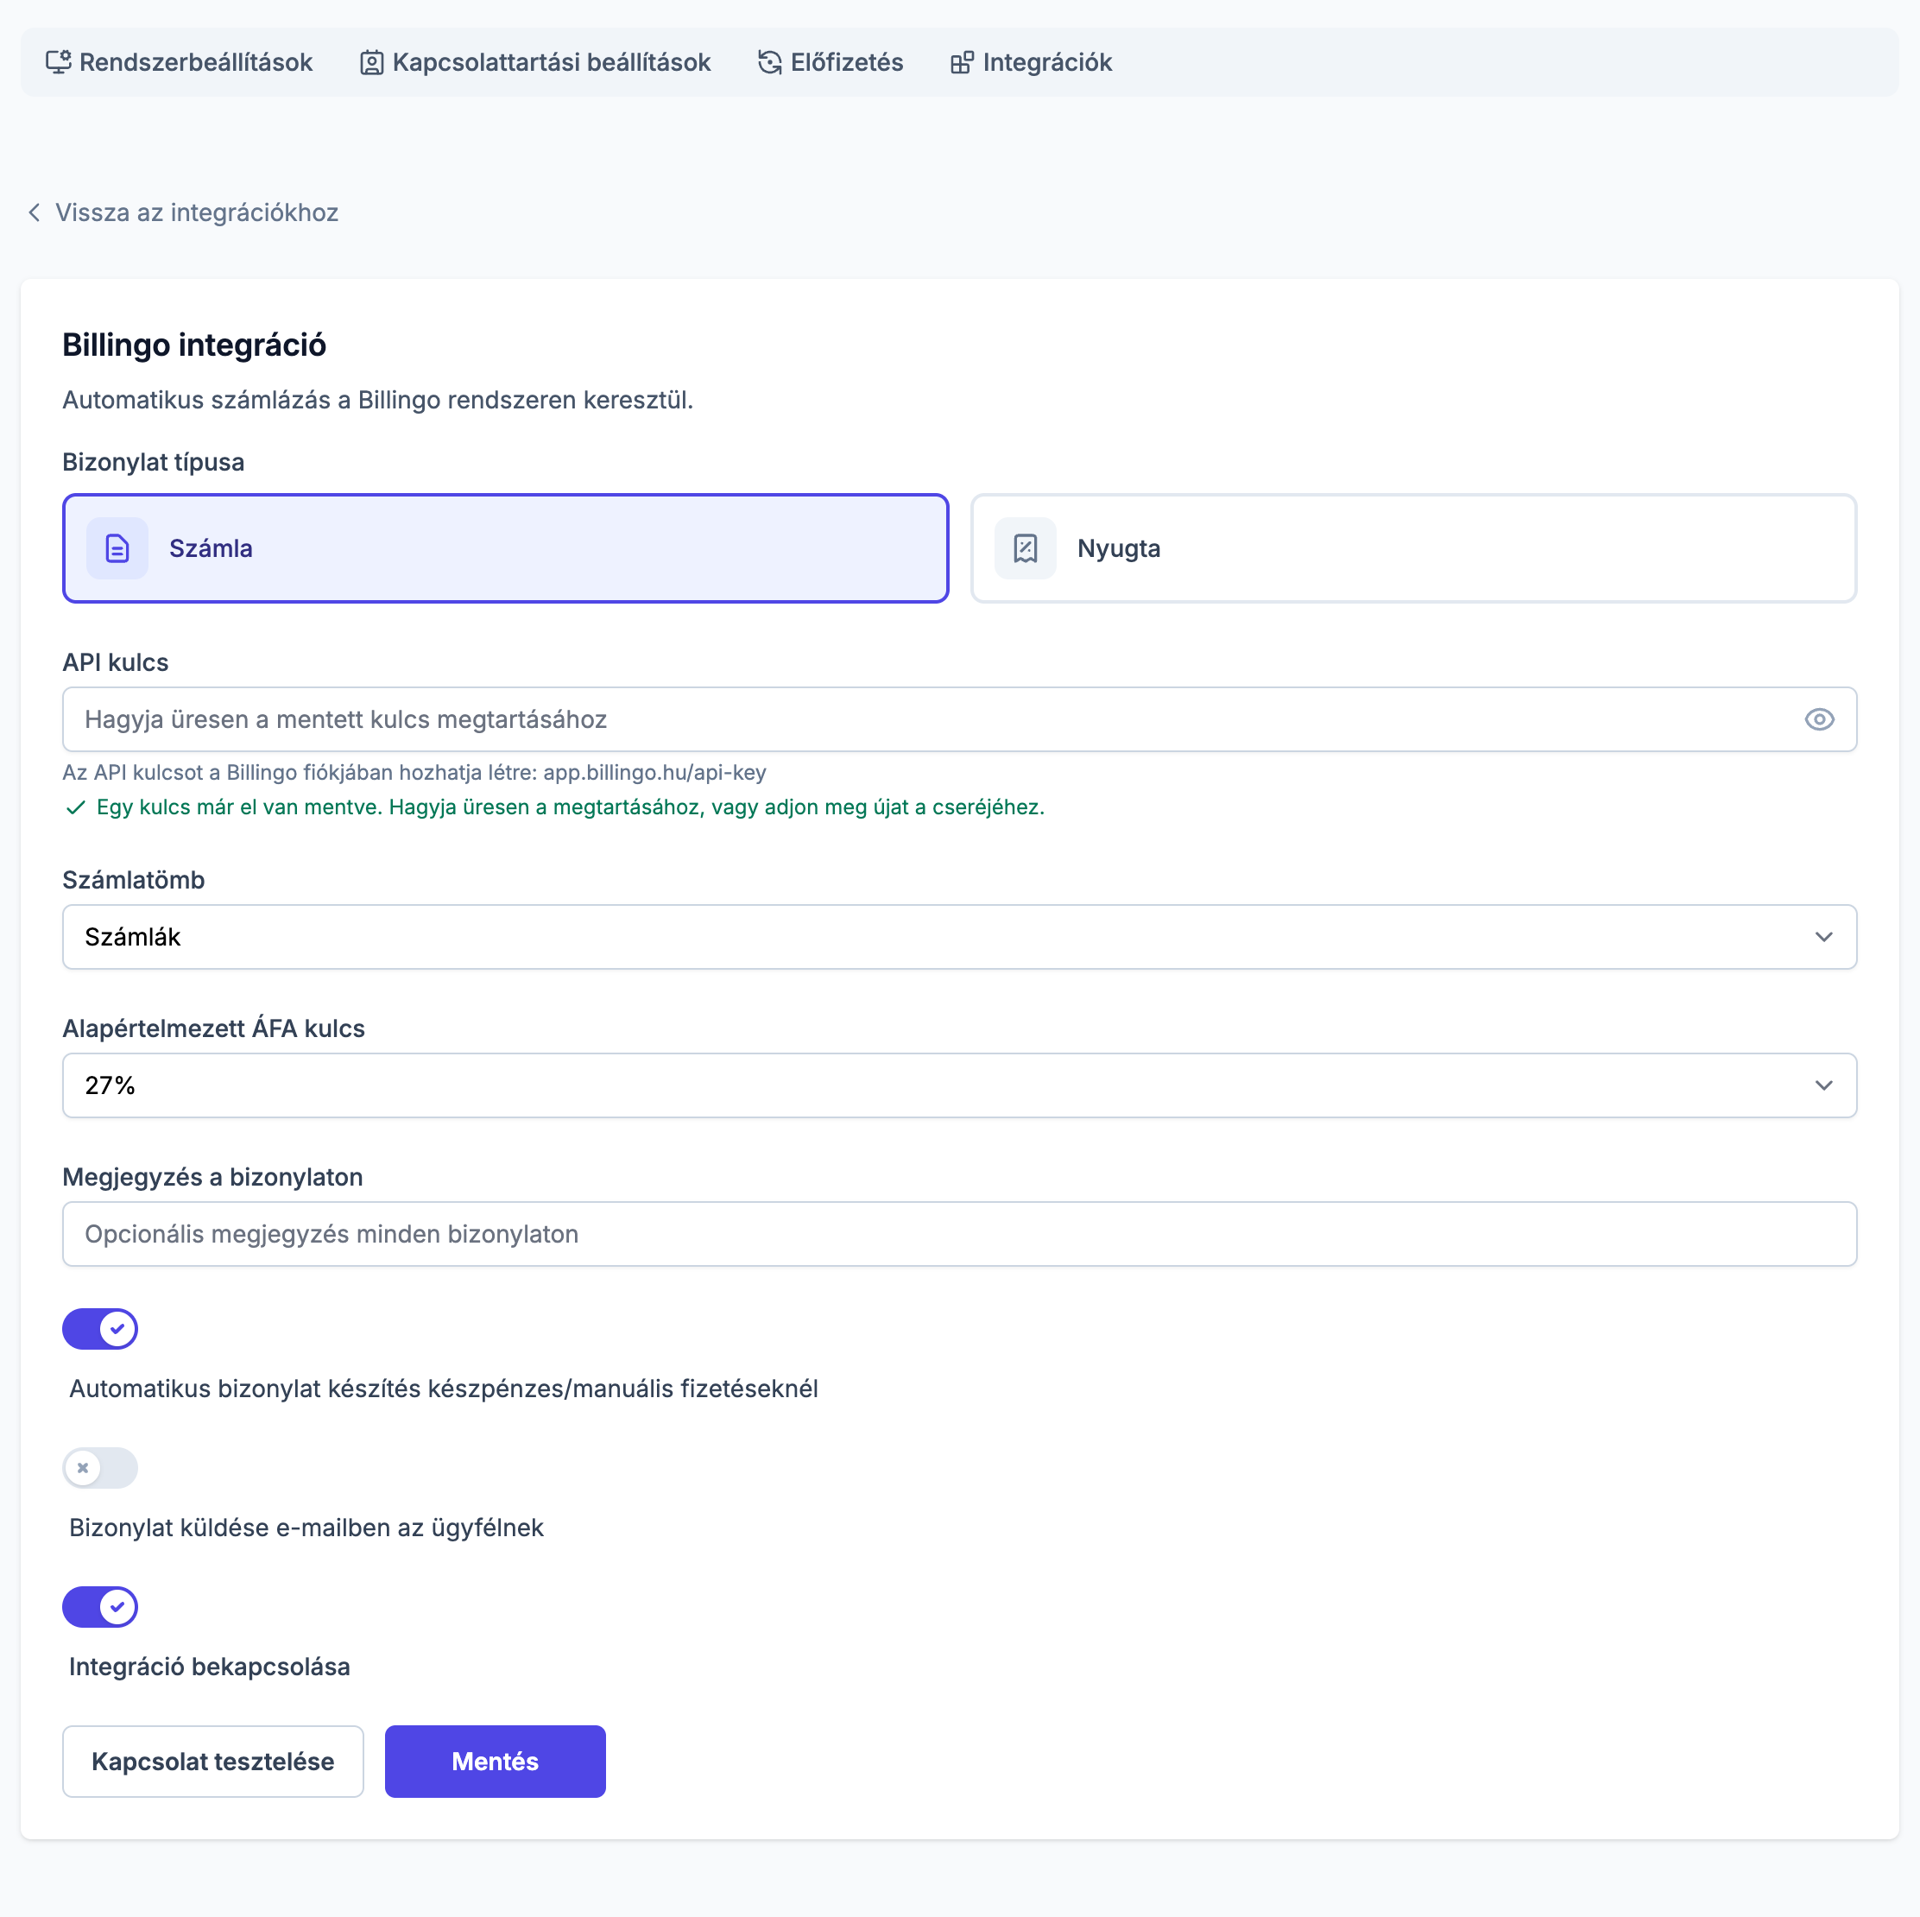Open the Számlatömb dropdown
This screenshot has width=1920, height=1917.
960,937
